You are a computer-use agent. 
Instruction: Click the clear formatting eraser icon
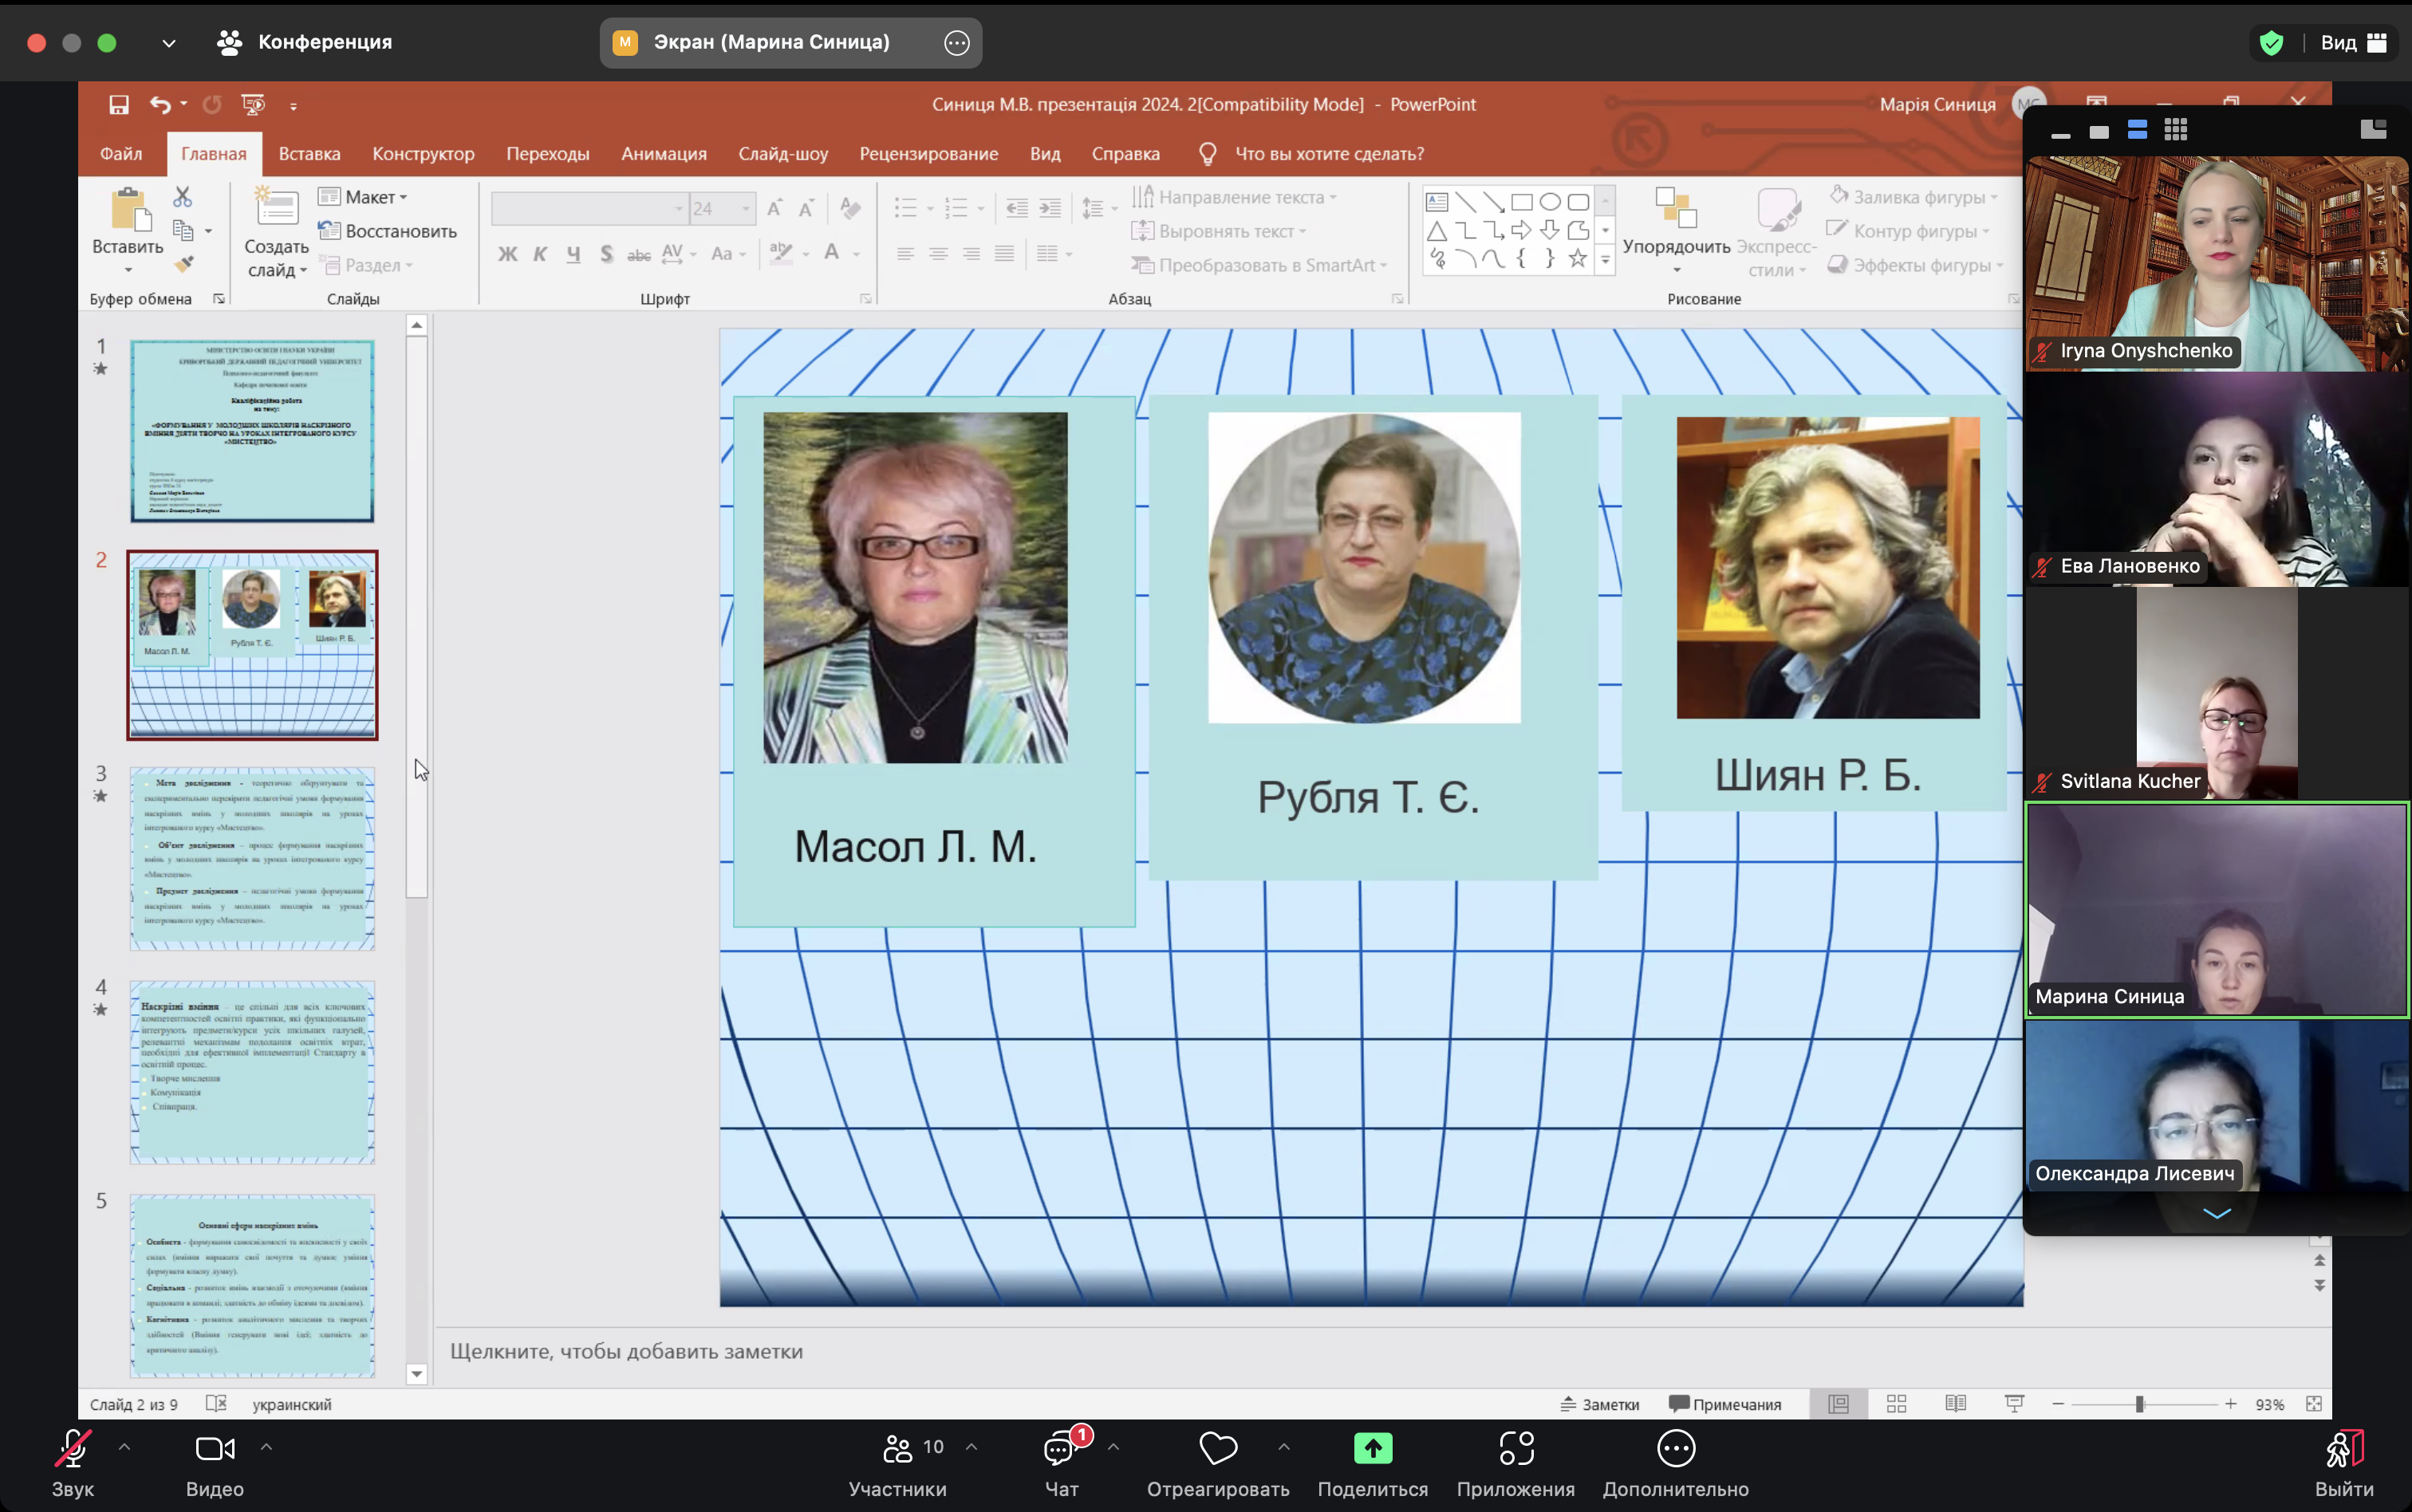[x=851, y=208]
